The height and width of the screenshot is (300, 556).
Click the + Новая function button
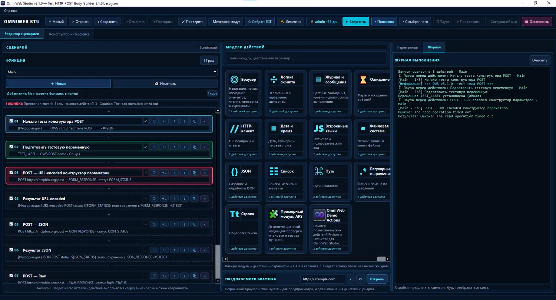pos(58,83)
